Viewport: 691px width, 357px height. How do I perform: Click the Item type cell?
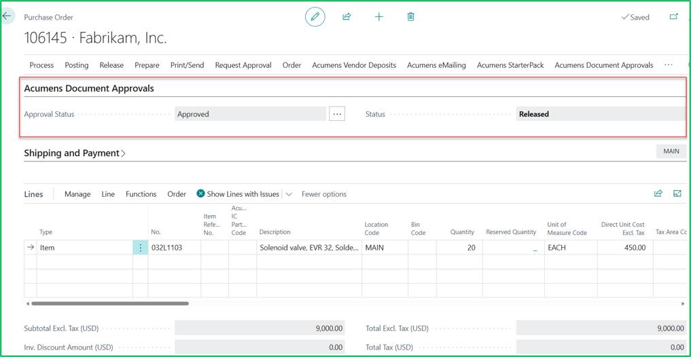pyautogui.click(x=85, y=248)
